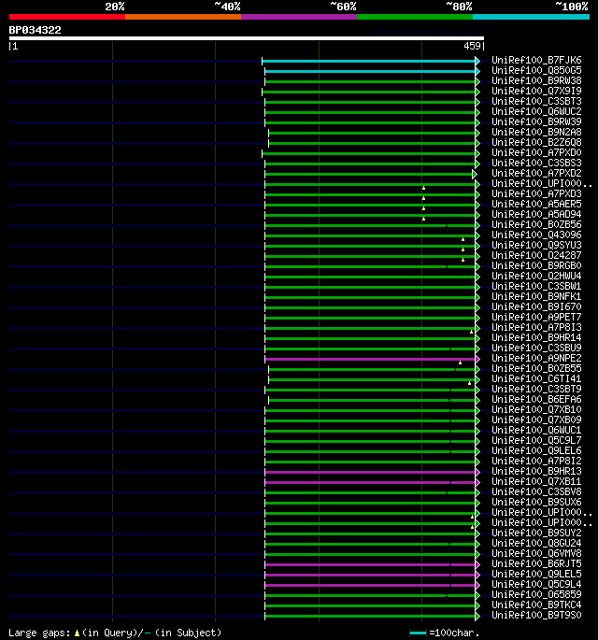The image size is (598, 640).
Task: Click the UniRef100_A7PXD0 label
Action: click(x=536, y=152)
